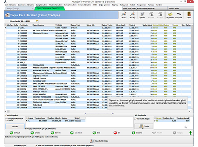The image size is (198, 147).
Task: Open Finans Yönetimi menu
Action: pyautogui.click(x=85, y=5)
